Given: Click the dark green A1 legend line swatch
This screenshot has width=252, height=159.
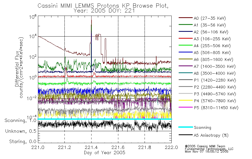Looking at the screenshot, I should pyautogui.click(x=186, y=25).
